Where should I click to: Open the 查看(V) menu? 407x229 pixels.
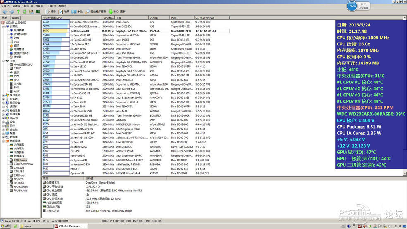pos(17,6)
